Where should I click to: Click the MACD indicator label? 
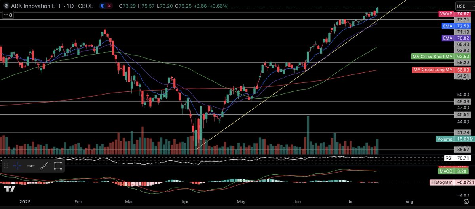pos(446,171)
